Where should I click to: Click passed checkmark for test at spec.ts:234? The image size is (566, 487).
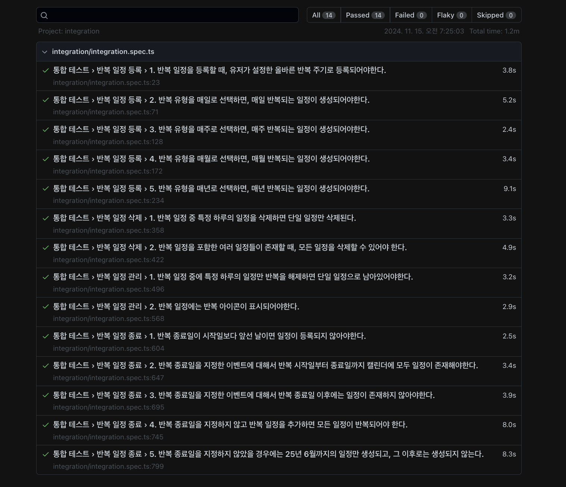click(x=46, y=188)
